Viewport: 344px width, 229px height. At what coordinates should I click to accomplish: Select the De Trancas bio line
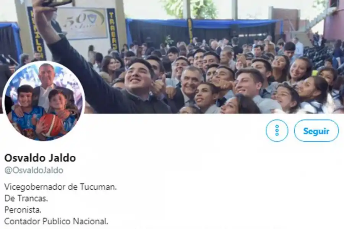pyautogui.click(x=26, y=198)
